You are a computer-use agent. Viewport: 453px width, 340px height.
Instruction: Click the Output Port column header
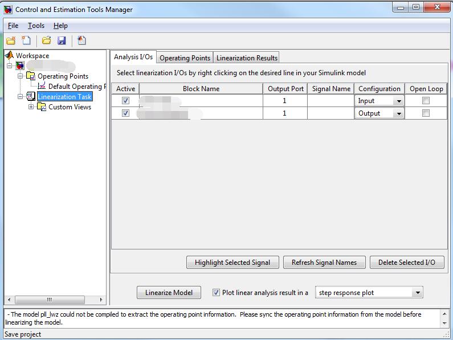tap(285, 89)
